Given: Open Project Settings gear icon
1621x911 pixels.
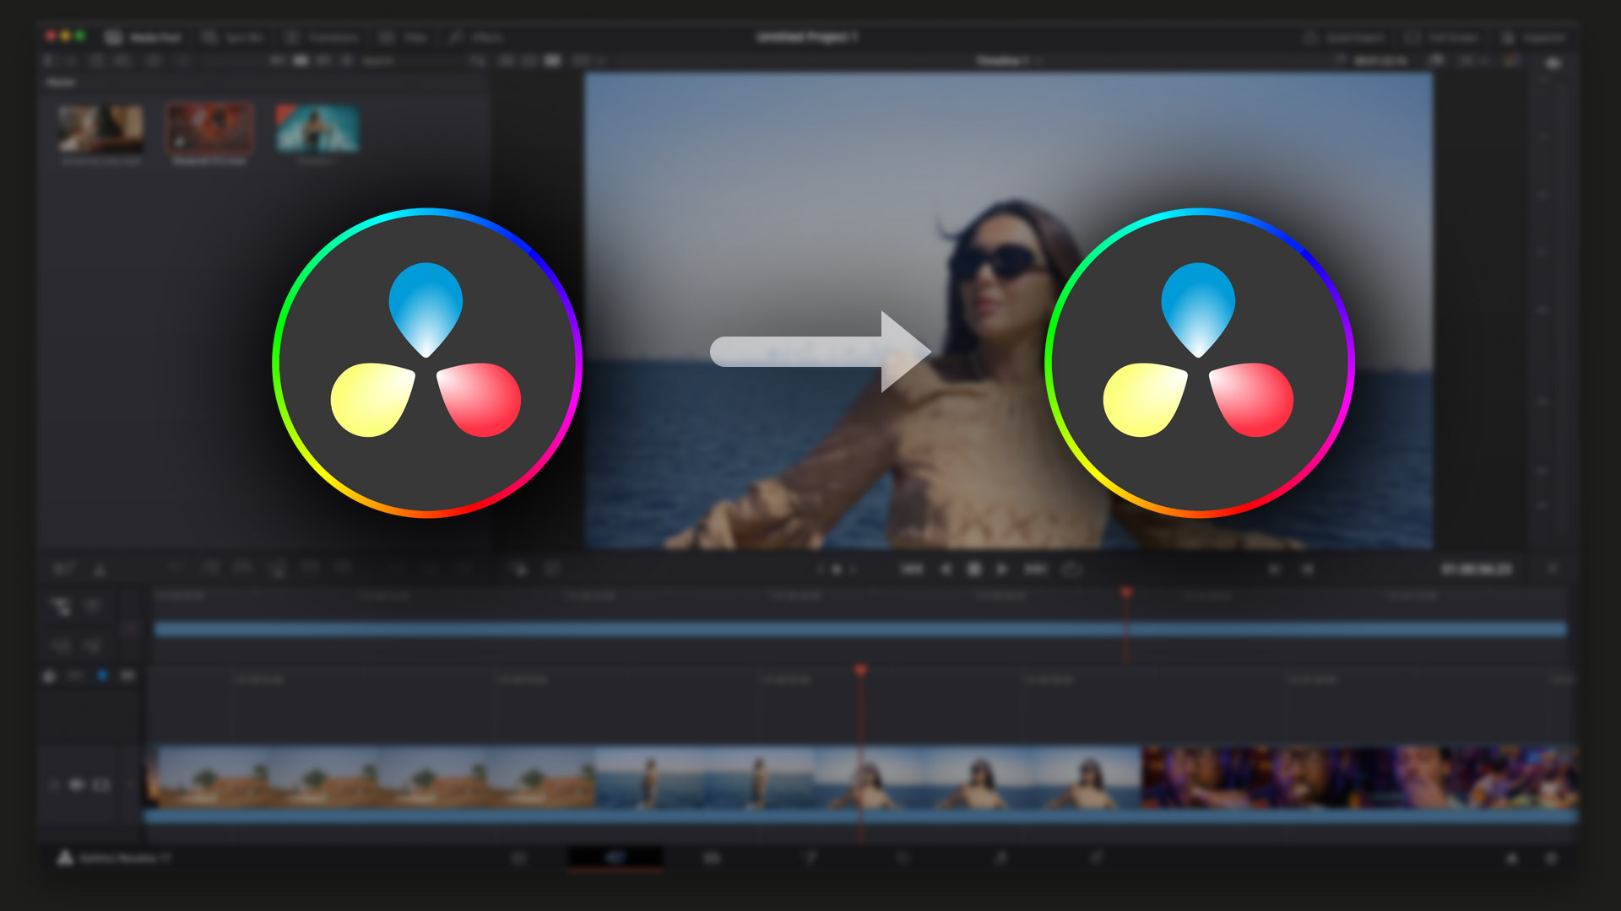Looking at the screenshot, I should 1551,858.
